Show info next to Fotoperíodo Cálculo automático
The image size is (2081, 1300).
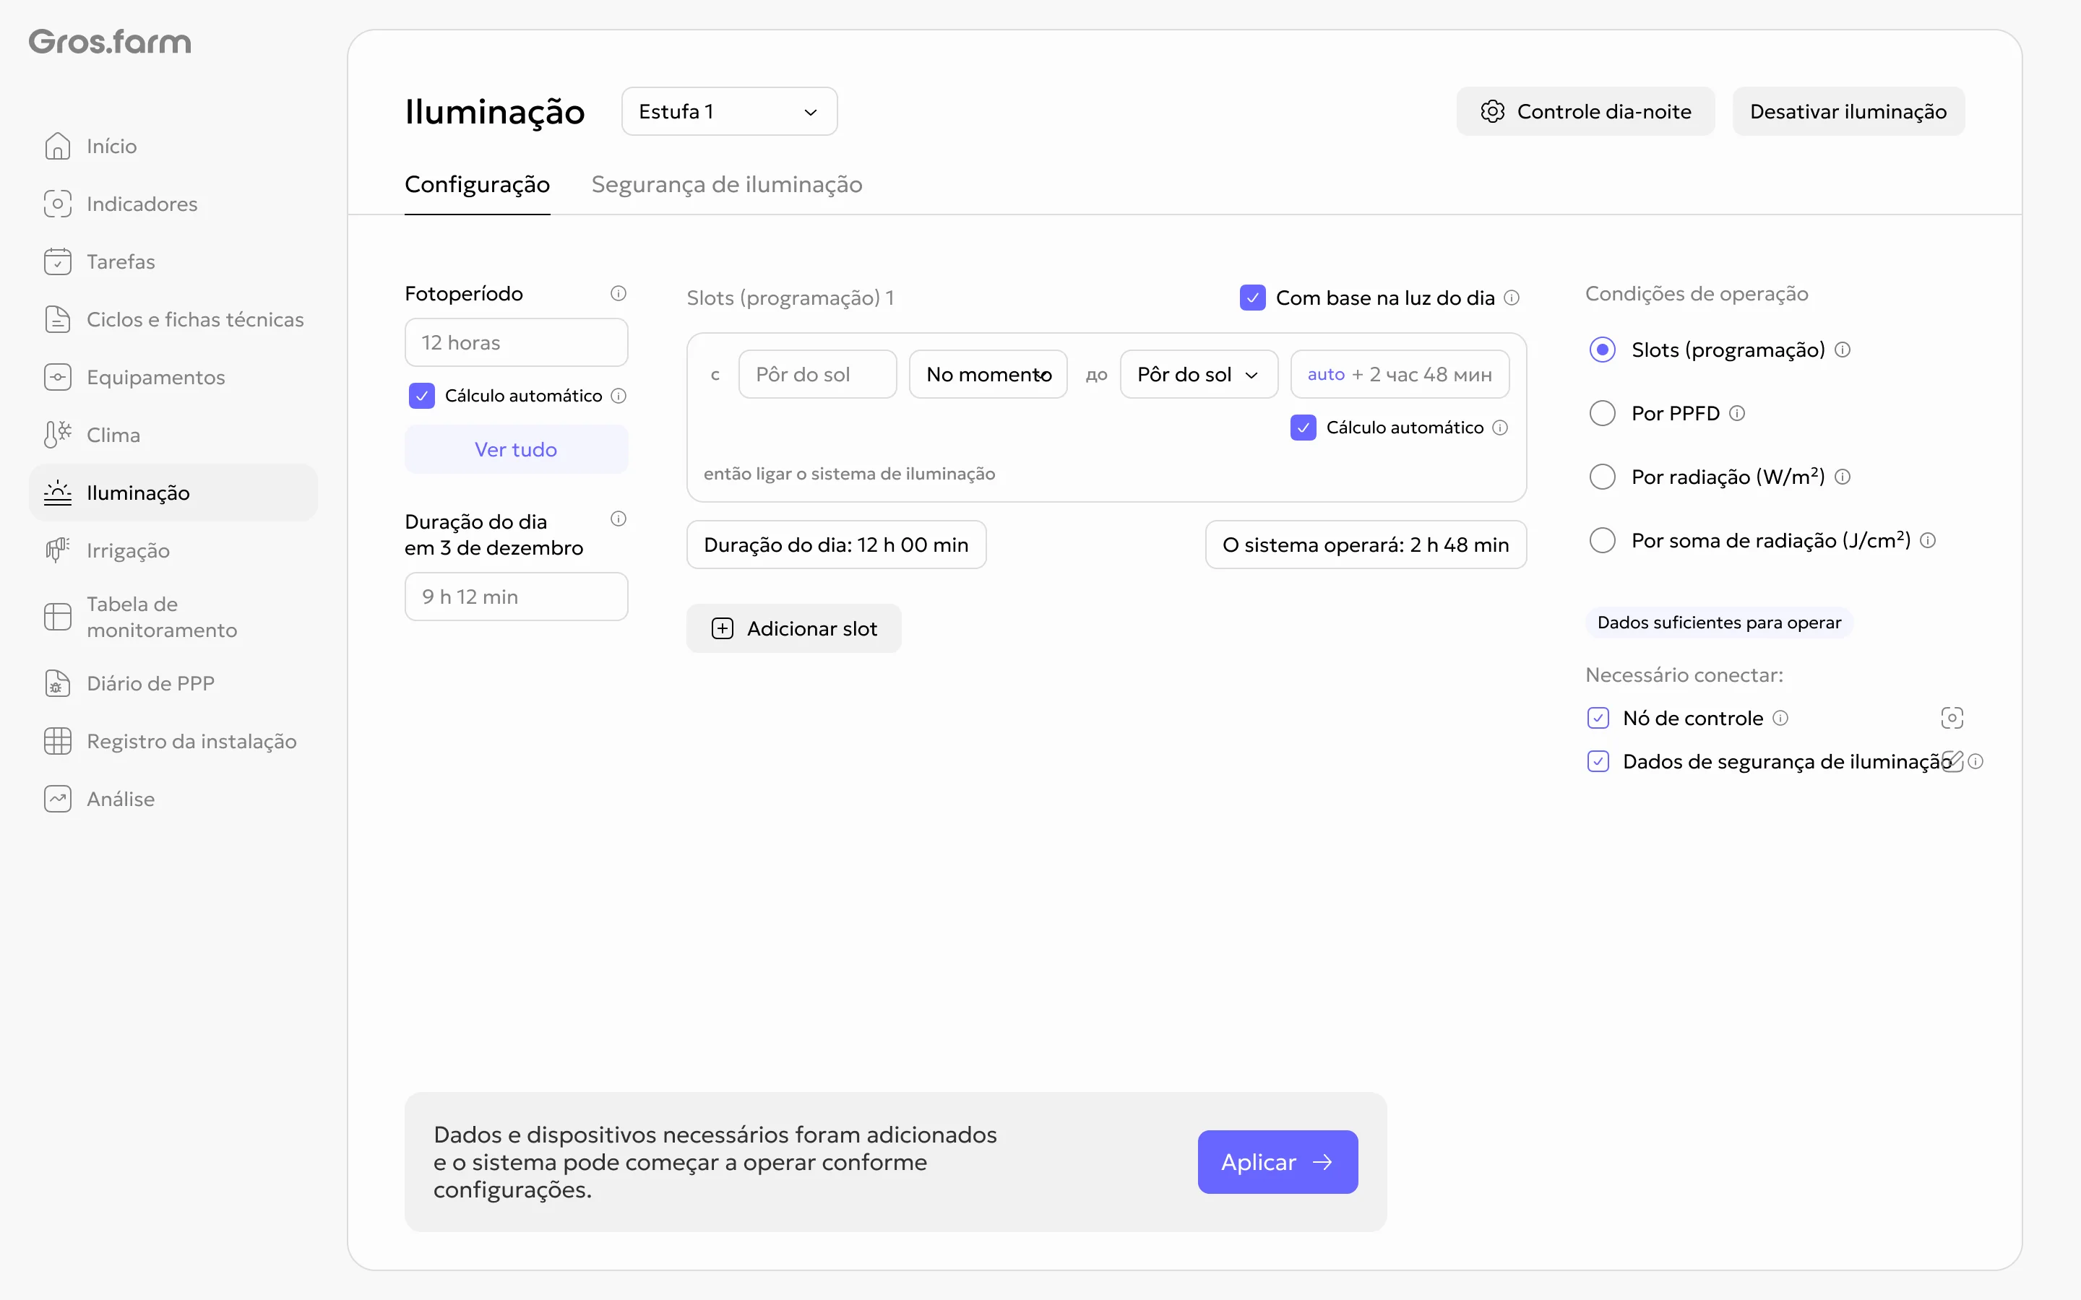(x=619, y=396)
